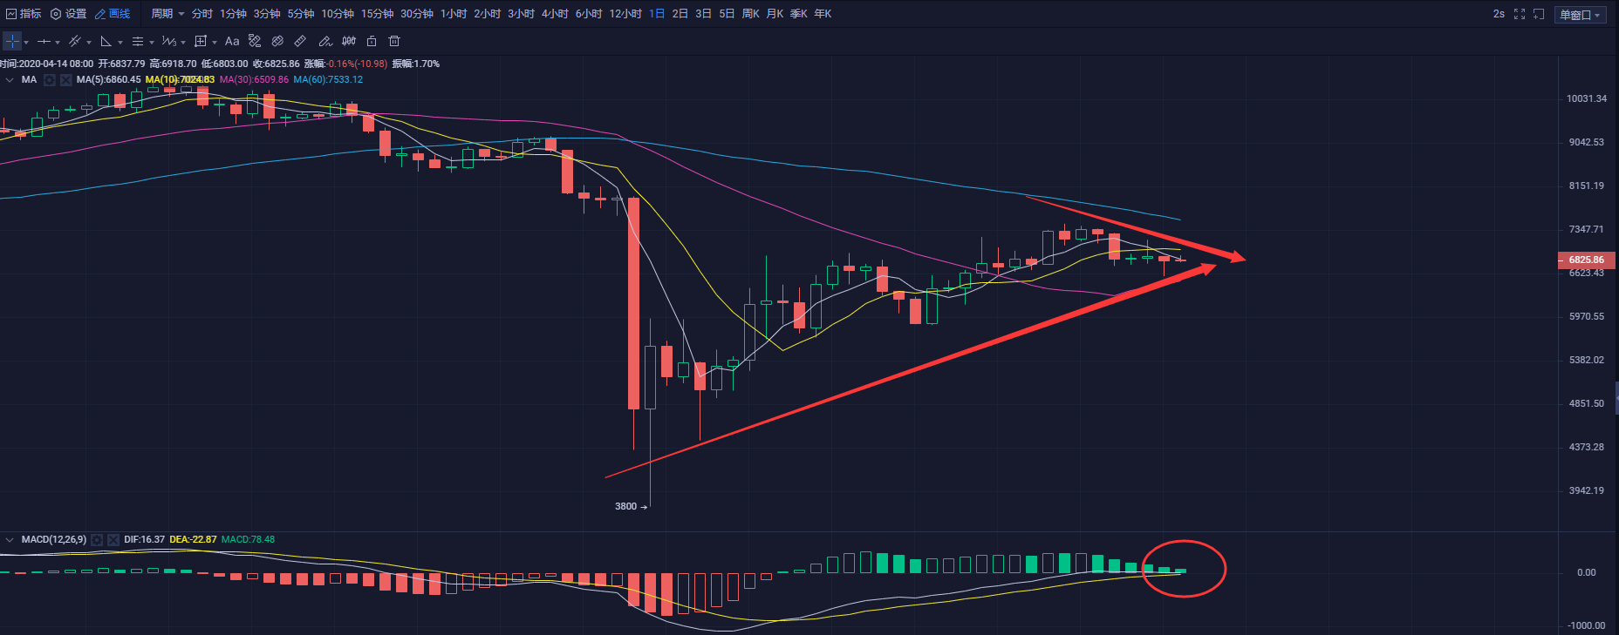Click the candlestick style icon in drawing toolbar
The height and width of the screenshot is (635, 1619).
pyautogui.click(x=349, y=41)
